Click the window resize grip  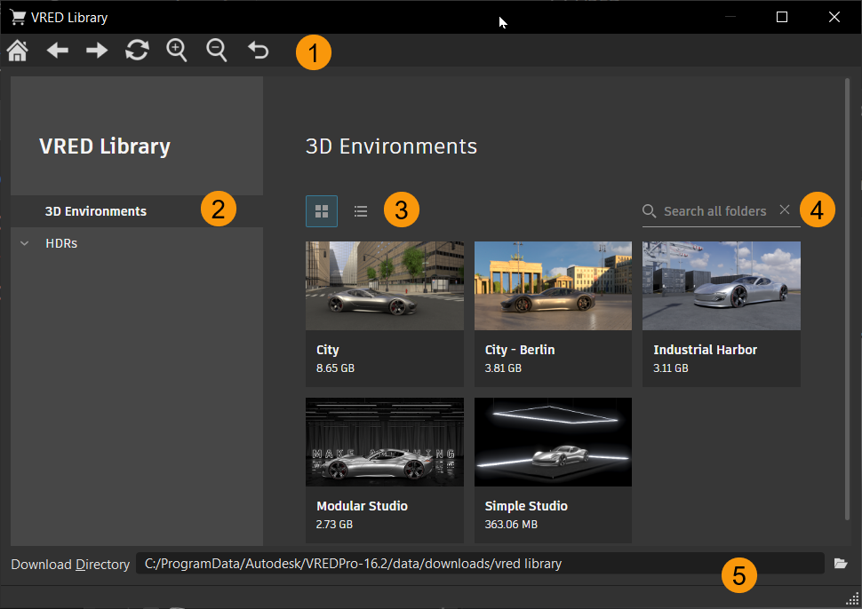point(852,599)
